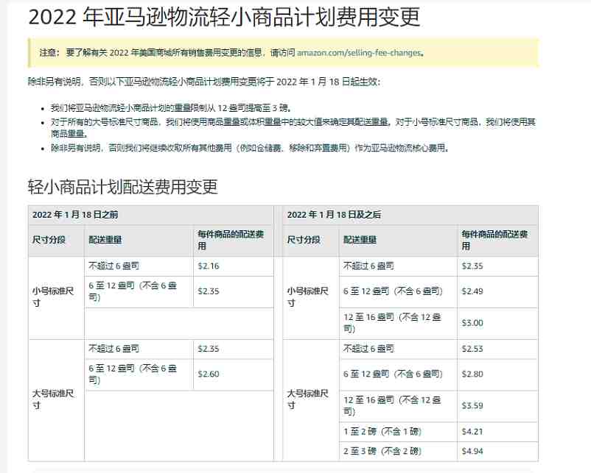Click the $2.80 fee cell
This screenshot has height=473, width=591.
tap(472, 374)
